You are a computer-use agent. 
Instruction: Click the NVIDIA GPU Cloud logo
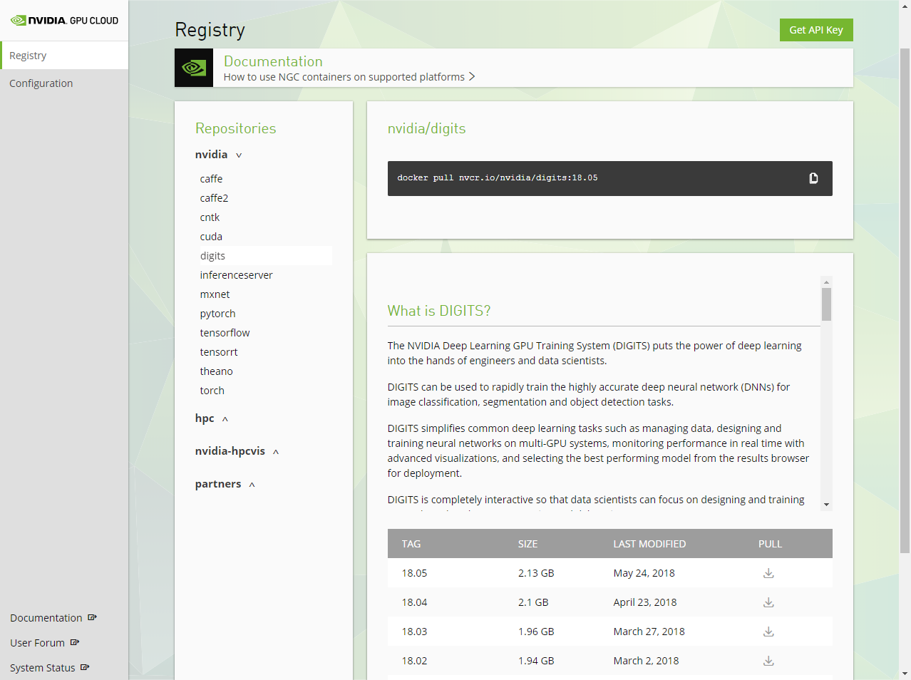pos(64,21)
